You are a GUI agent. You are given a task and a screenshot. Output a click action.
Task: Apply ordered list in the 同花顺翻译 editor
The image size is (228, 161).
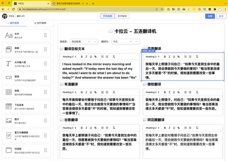tap(185, 128)
